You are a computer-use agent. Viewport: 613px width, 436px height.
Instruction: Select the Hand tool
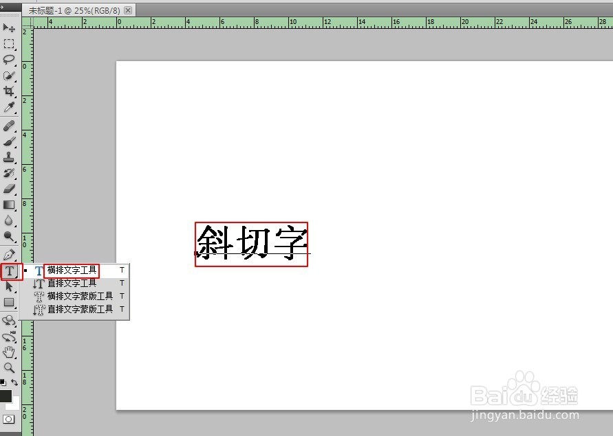10,353
